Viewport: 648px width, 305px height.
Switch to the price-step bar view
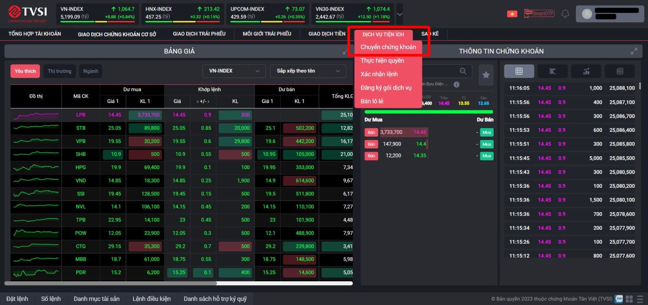[552, 71]
